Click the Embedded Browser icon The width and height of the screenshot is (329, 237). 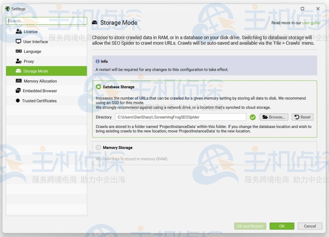tap(18, 91)
